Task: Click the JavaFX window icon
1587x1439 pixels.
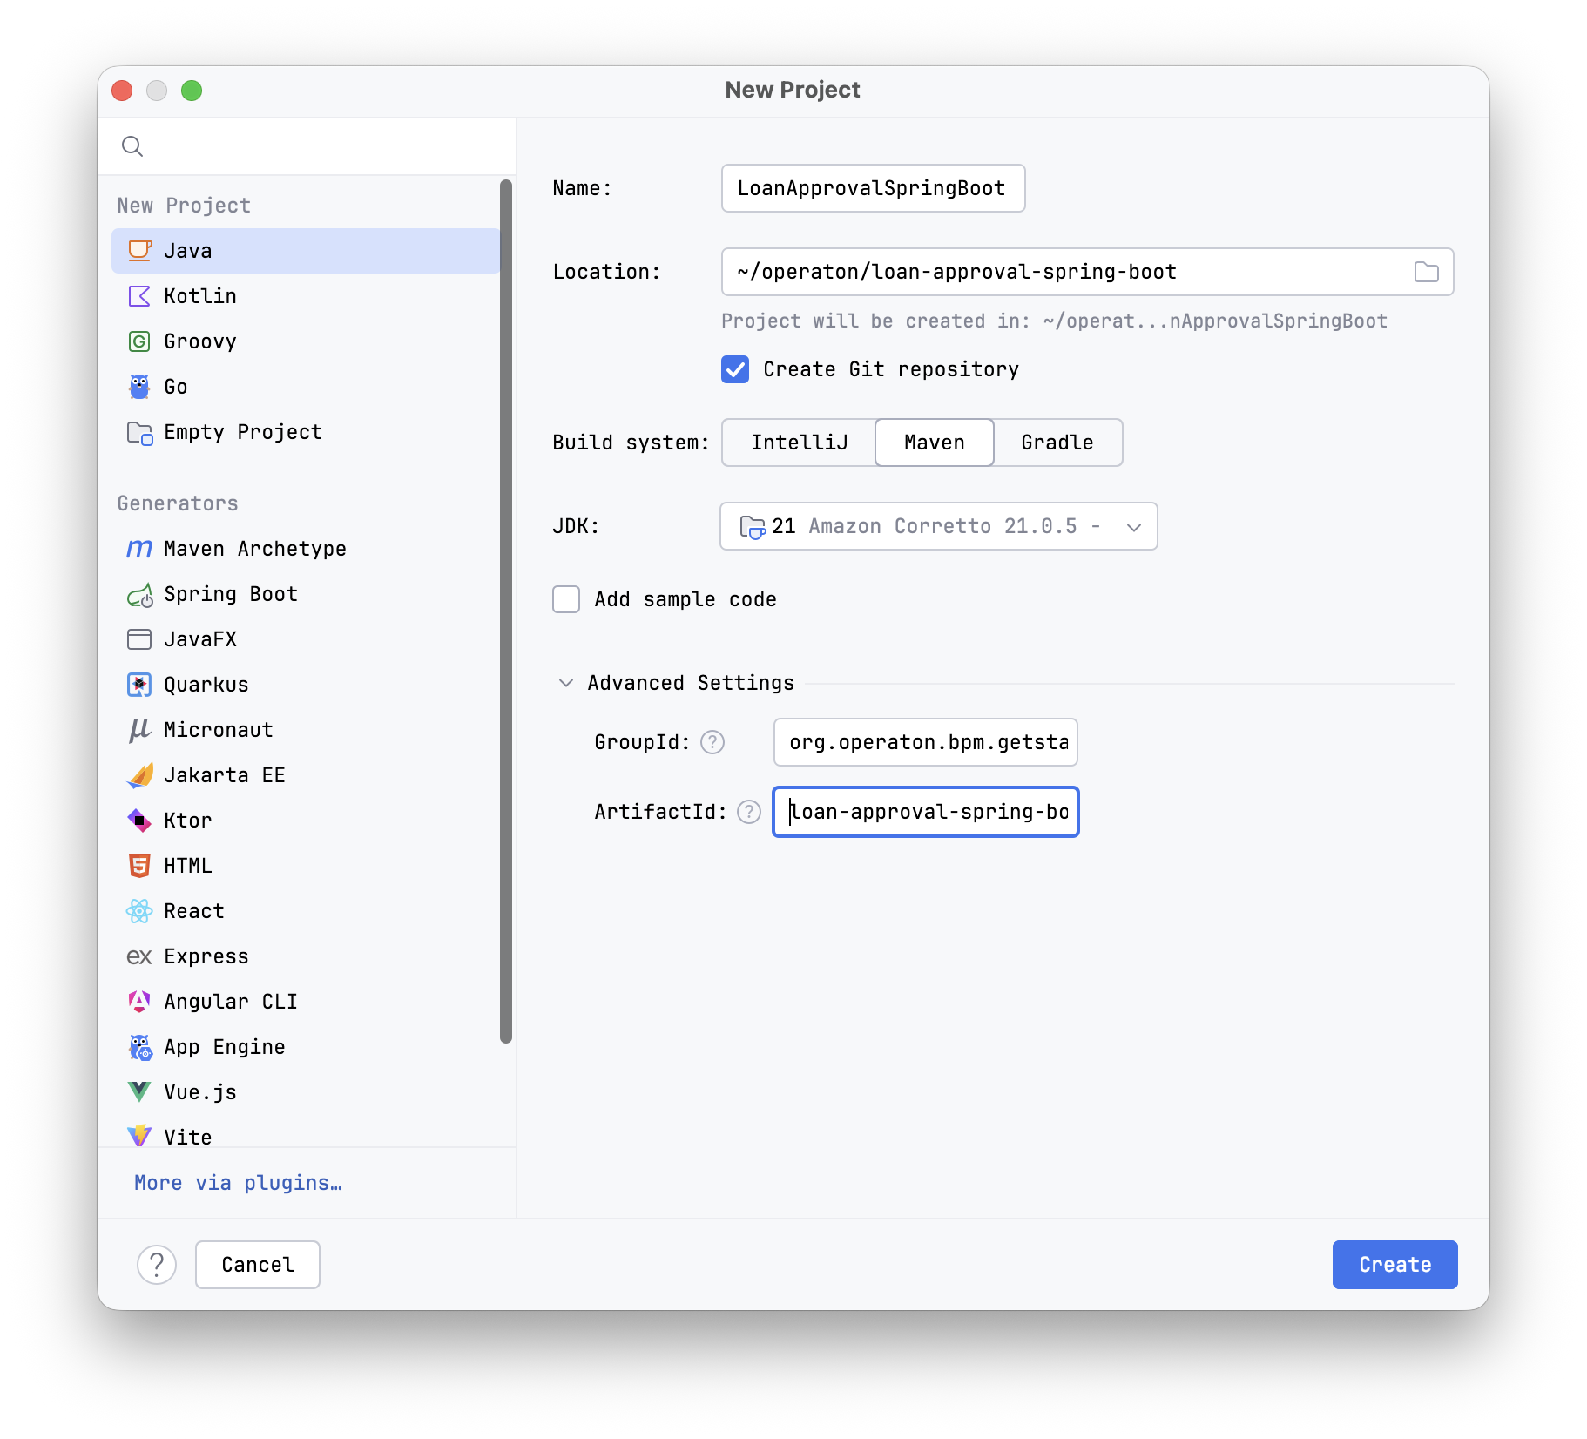Action: click(139, 639)
